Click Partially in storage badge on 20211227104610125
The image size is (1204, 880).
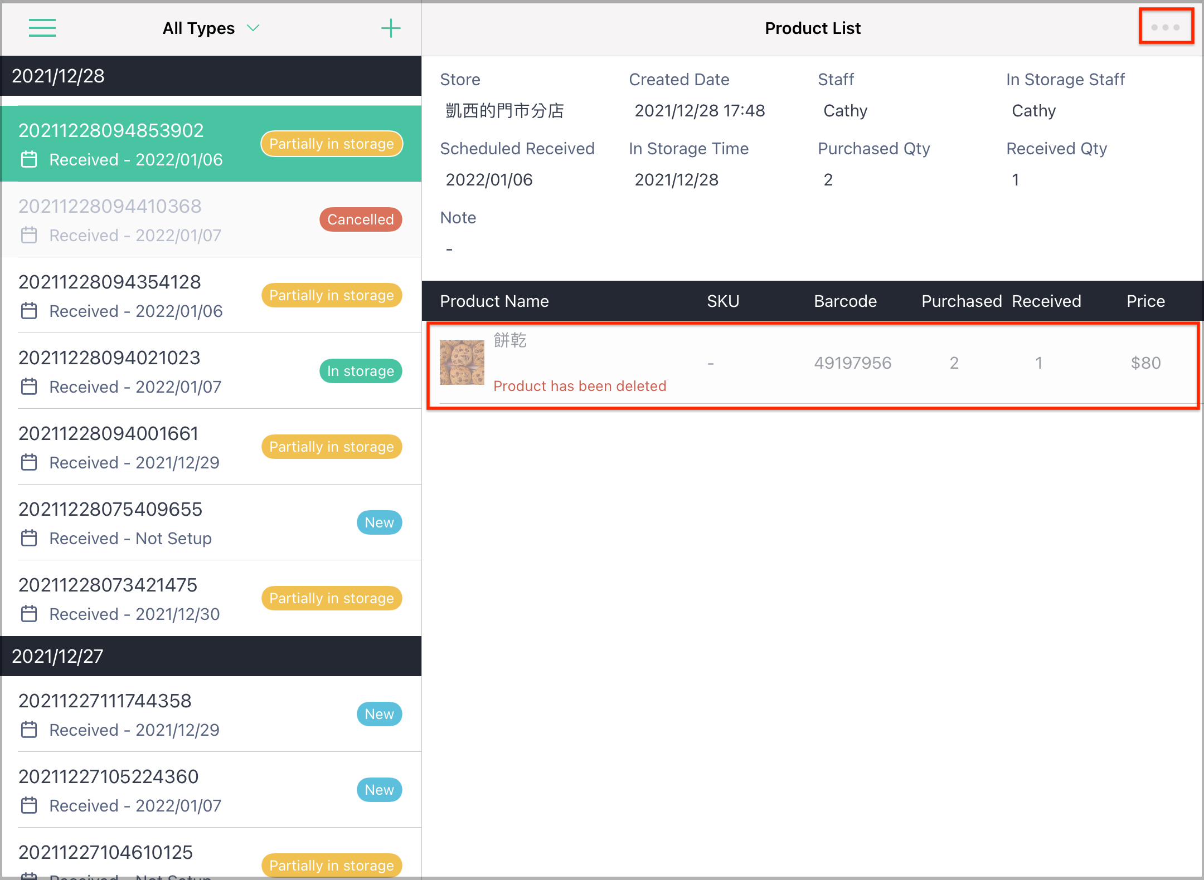pyautogui.click(x=332, y=866)
